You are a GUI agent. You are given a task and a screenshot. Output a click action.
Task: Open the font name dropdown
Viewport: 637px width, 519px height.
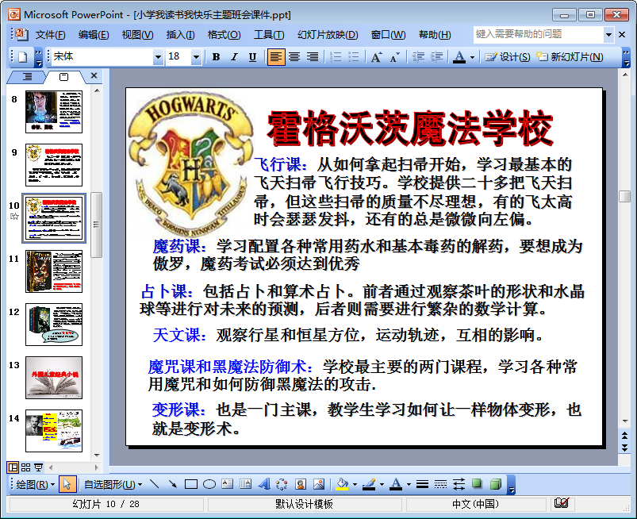pos(158,57)
